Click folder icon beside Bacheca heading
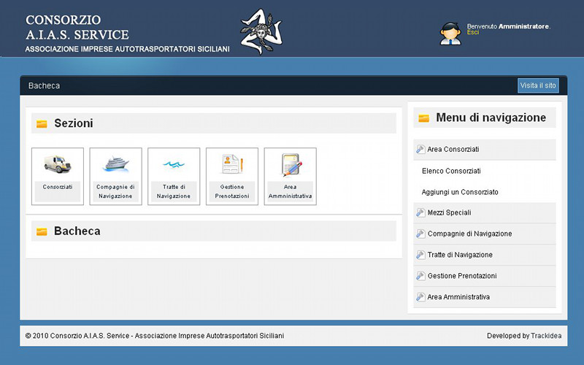 pos(42,231)
